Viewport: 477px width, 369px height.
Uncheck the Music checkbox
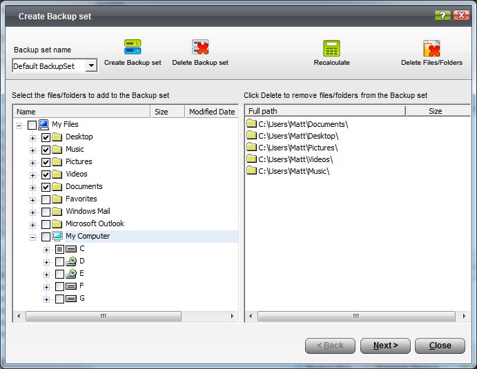pos(46,150)
